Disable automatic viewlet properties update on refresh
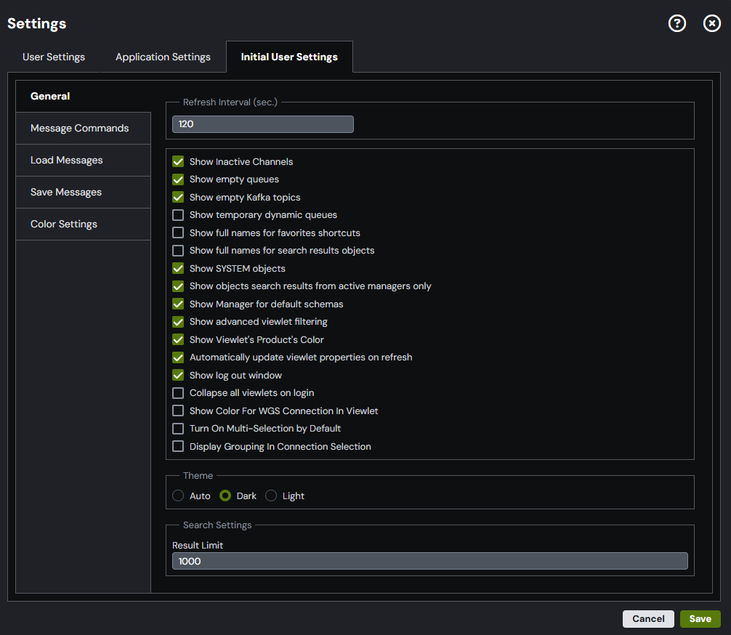 pos(178,357)
